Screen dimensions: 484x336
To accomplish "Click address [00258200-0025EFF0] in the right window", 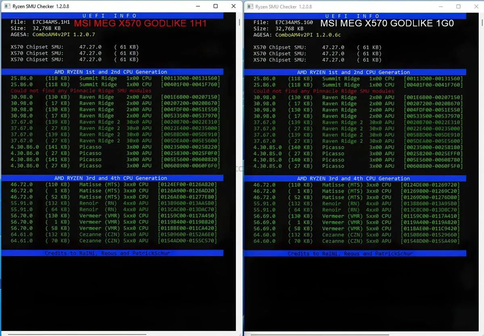I will [433, 153].
